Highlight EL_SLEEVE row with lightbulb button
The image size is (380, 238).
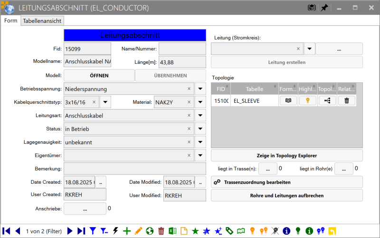(x=307, y=100)
